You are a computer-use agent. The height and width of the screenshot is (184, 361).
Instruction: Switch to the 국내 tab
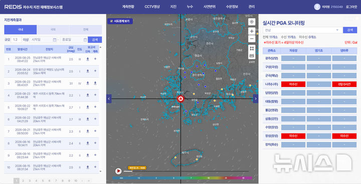[20, 29]
